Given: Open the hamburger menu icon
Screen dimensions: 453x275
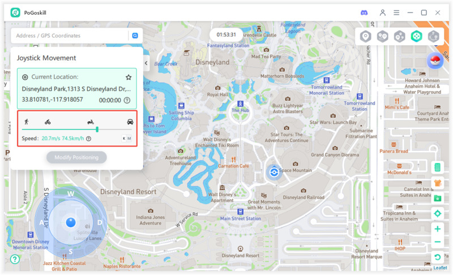Looking at the screenshot, I should click(396, 12).
